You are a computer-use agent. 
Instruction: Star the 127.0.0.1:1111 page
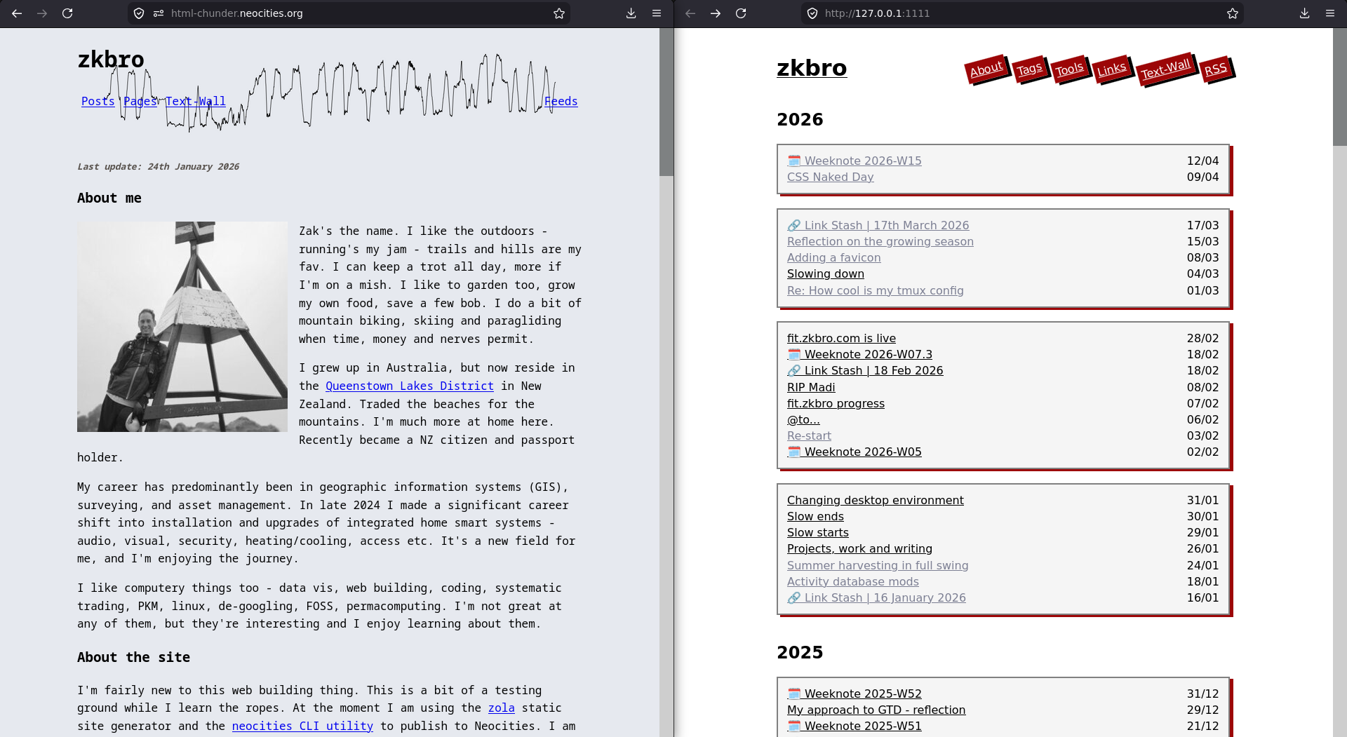(x=1232, y=13)
